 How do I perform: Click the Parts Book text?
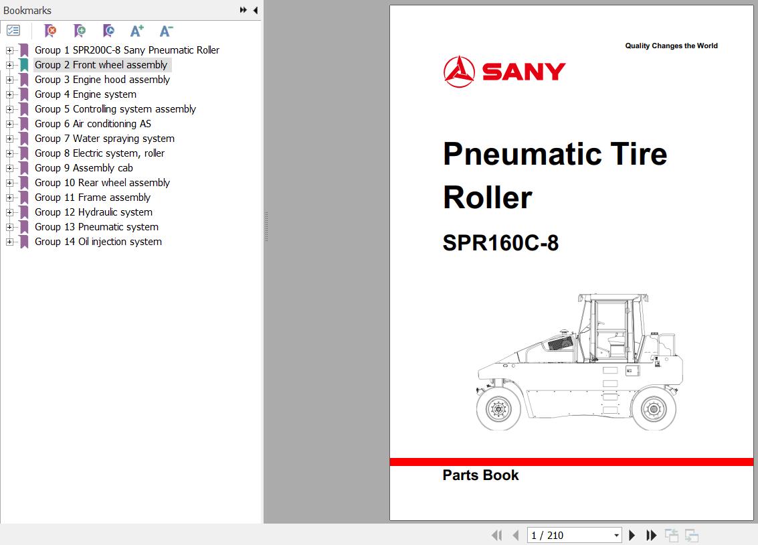[480, 475]
